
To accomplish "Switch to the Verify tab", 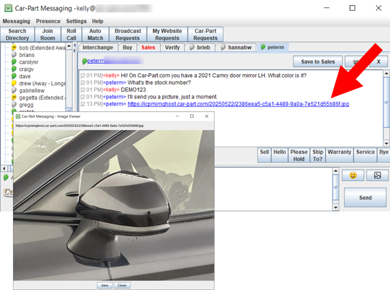I will click(x=172, y=48).
